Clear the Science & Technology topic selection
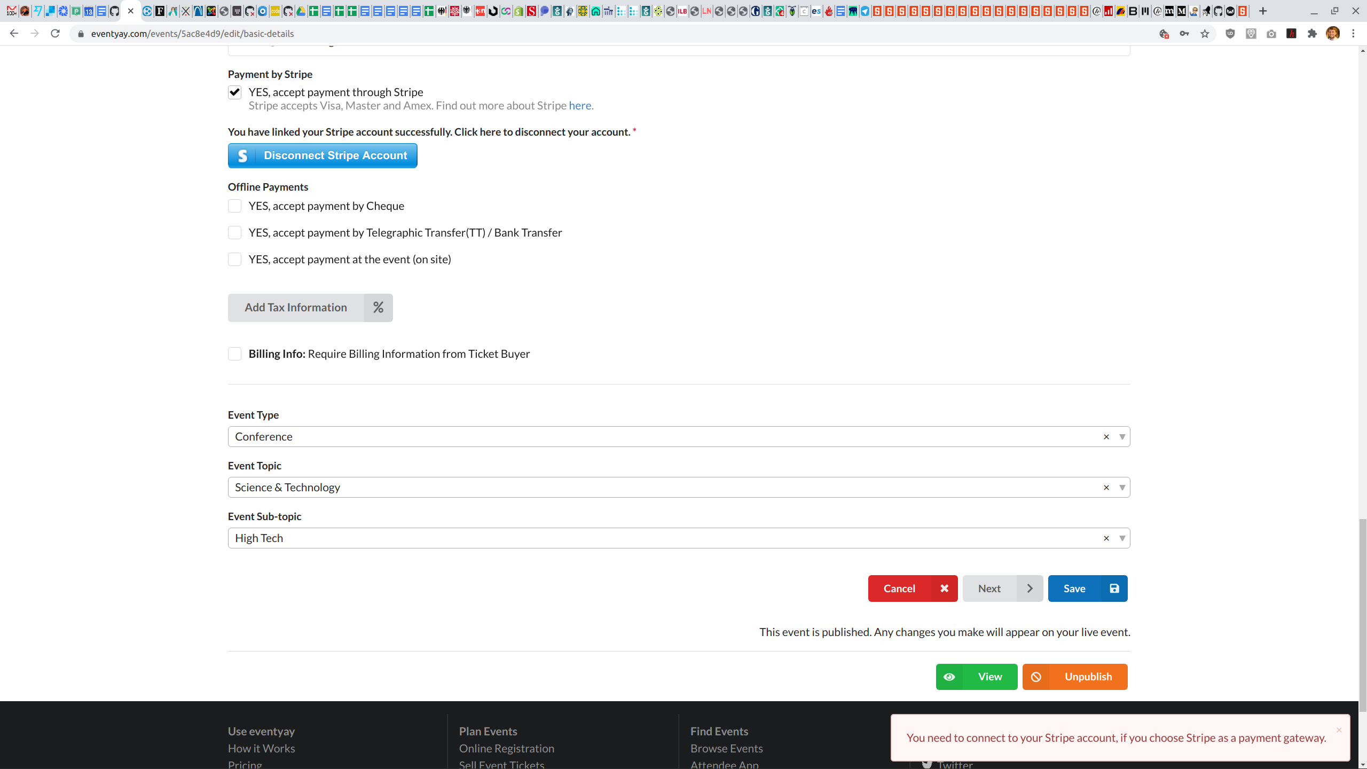This screenshot has width=1367, height=769. pos(1106,488)
